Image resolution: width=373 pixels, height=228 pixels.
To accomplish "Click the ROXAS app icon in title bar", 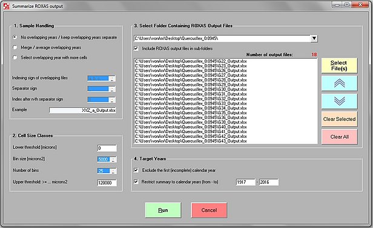I will pyautogui.click(x=6, y=6).
